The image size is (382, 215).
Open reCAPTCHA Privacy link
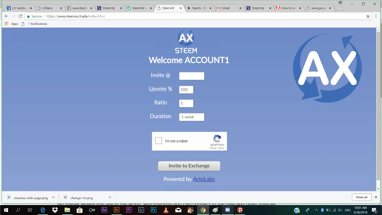214,148
